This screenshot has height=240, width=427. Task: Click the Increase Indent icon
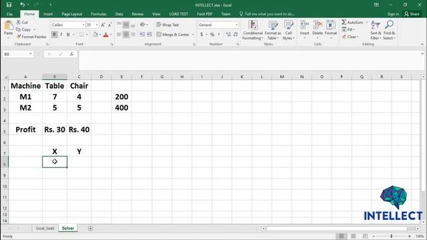pyautogui.click(x=149, y=35)
